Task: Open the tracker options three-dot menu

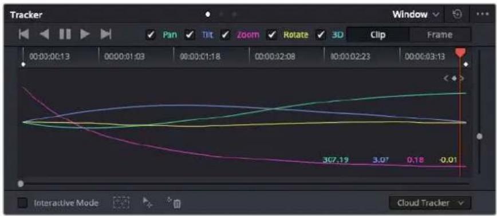Action: click(483, 14)
